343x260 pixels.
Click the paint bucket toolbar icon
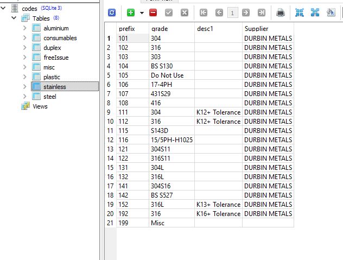(331, 12)
